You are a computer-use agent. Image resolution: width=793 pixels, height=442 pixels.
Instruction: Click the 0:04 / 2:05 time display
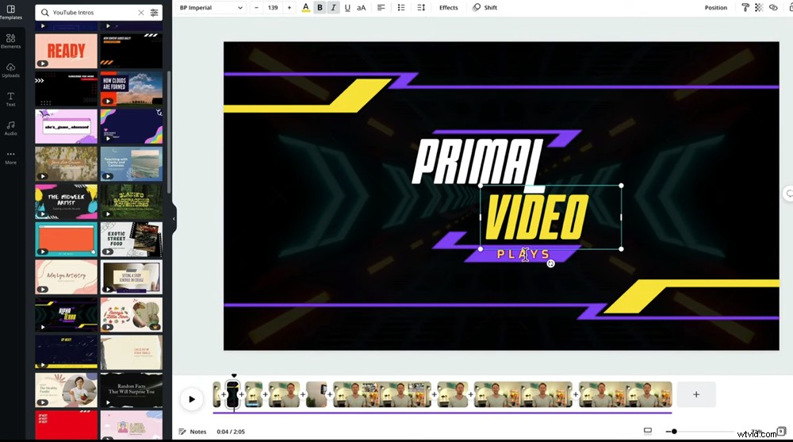[x=231, y=432]
